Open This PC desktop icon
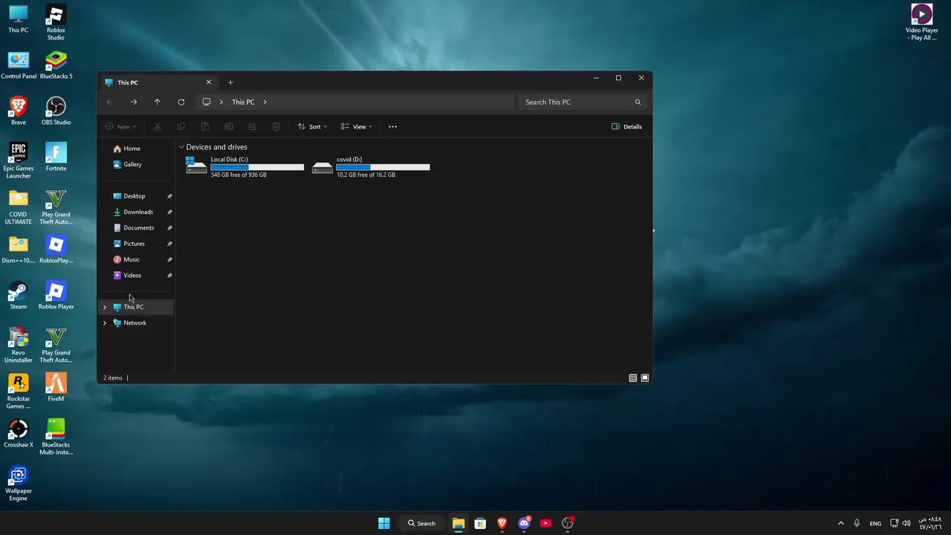This screenshot has height=535, width=951. point(19,19)
